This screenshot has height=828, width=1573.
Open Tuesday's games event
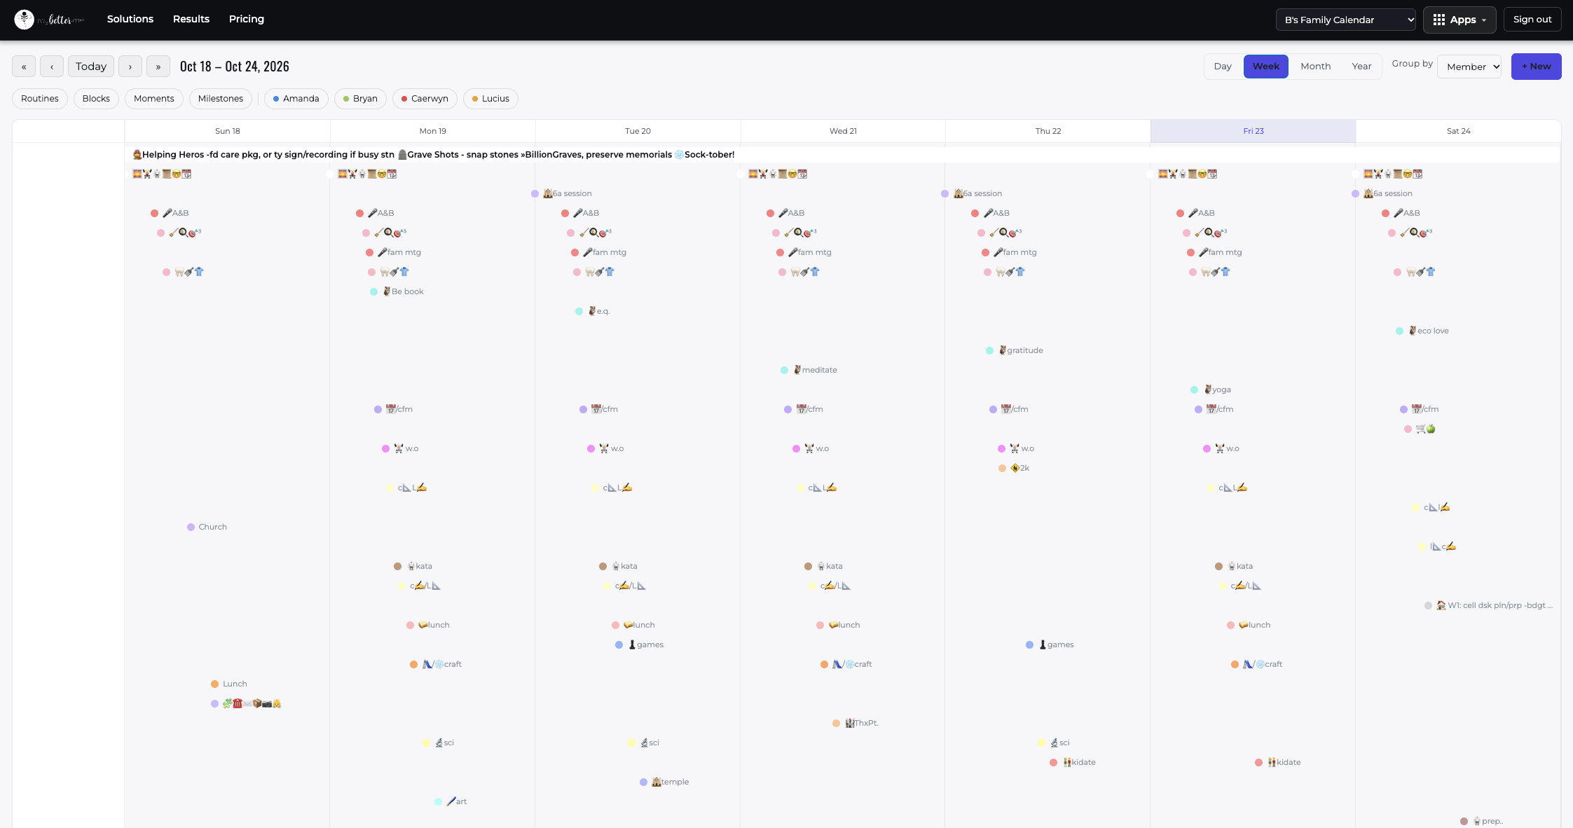tap(640, 644)
